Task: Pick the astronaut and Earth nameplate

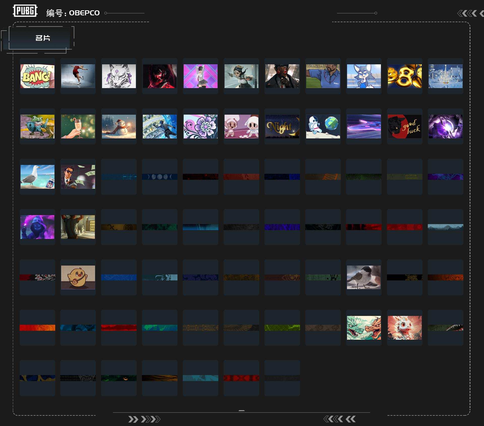Action: pos(323,127)
